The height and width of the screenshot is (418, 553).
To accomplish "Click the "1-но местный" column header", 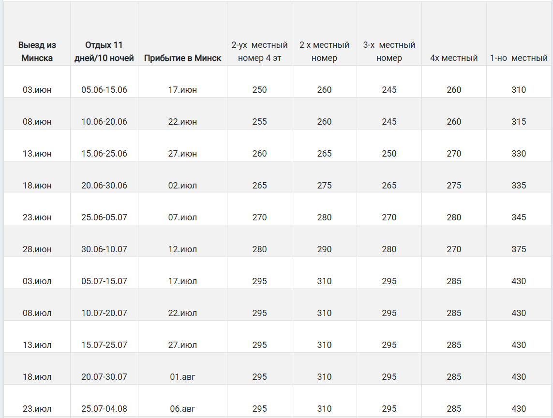I will (x=519, y=58).
